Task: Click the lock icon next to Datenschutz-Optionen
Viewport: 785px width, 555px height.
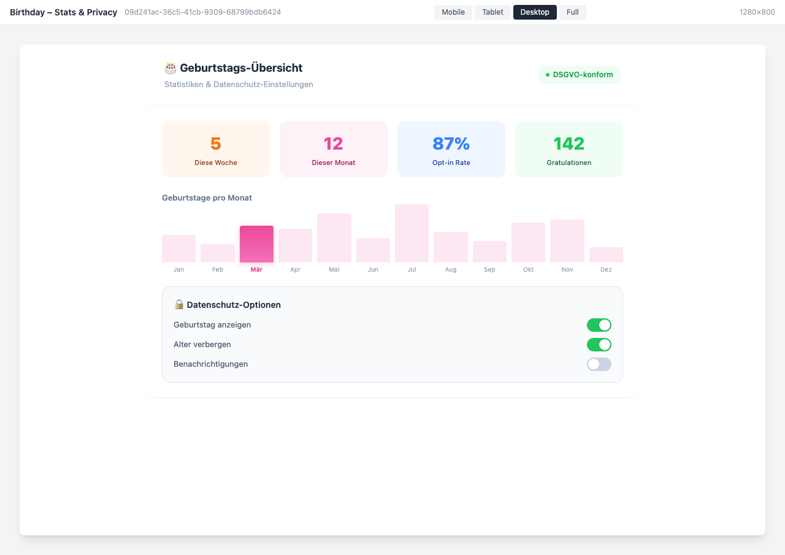Action: 178,304
